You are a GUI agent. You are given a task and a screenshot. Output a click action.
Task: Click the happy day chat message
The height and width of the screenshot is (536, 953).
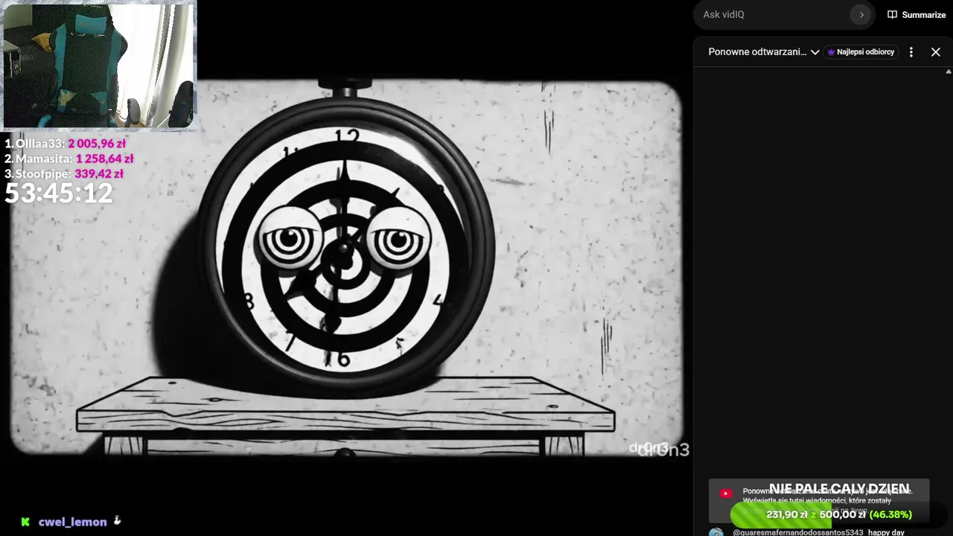pyautogui.click(x=886, y=532)
